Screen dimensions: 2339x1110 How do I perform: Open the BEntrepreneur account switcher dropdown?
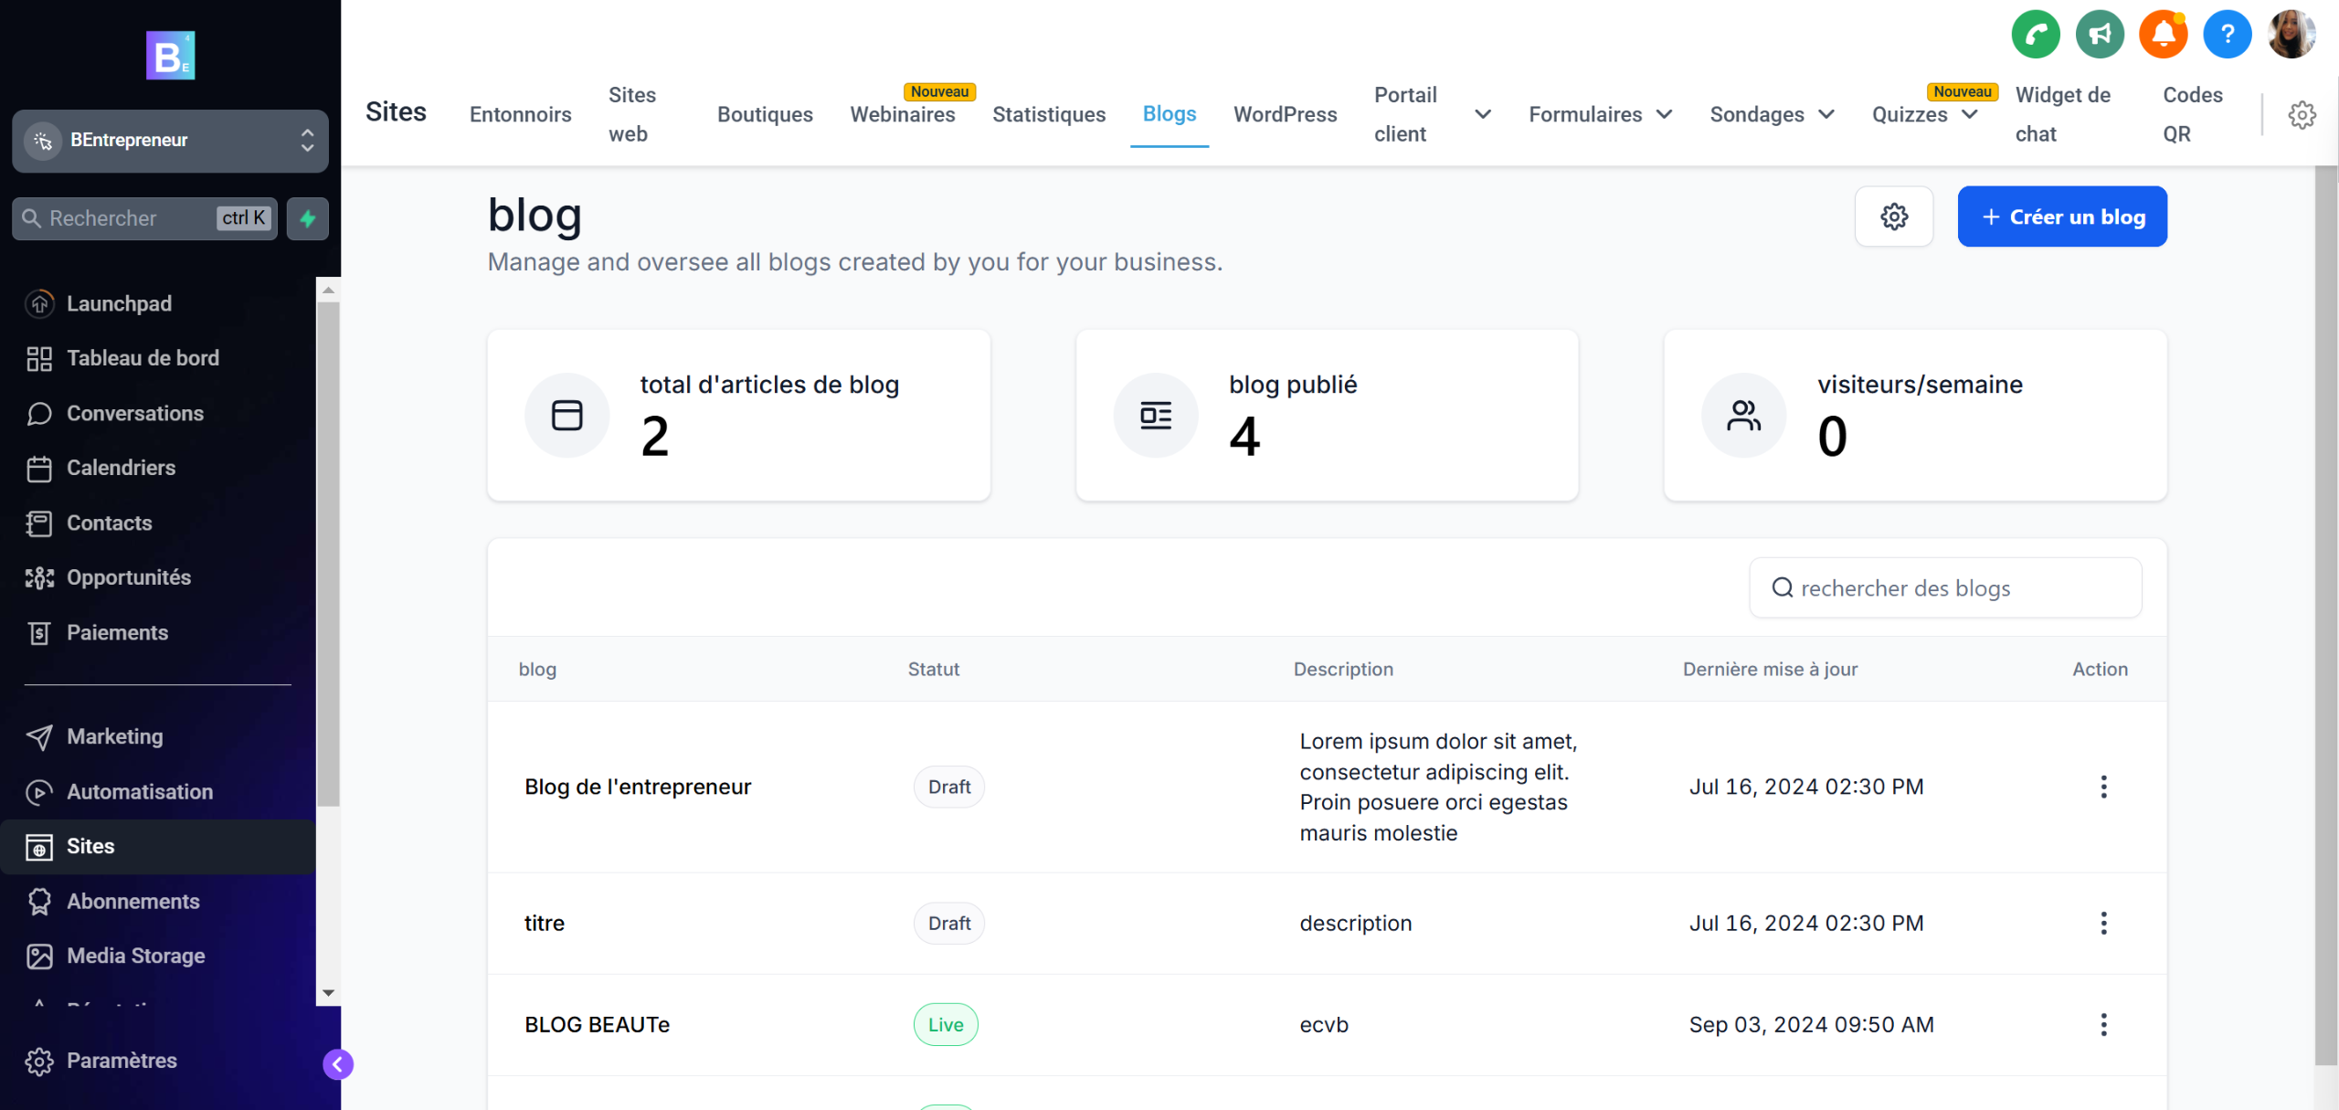170,141
